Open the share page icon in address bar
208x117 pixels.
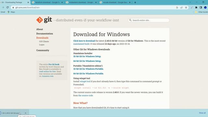181,7
